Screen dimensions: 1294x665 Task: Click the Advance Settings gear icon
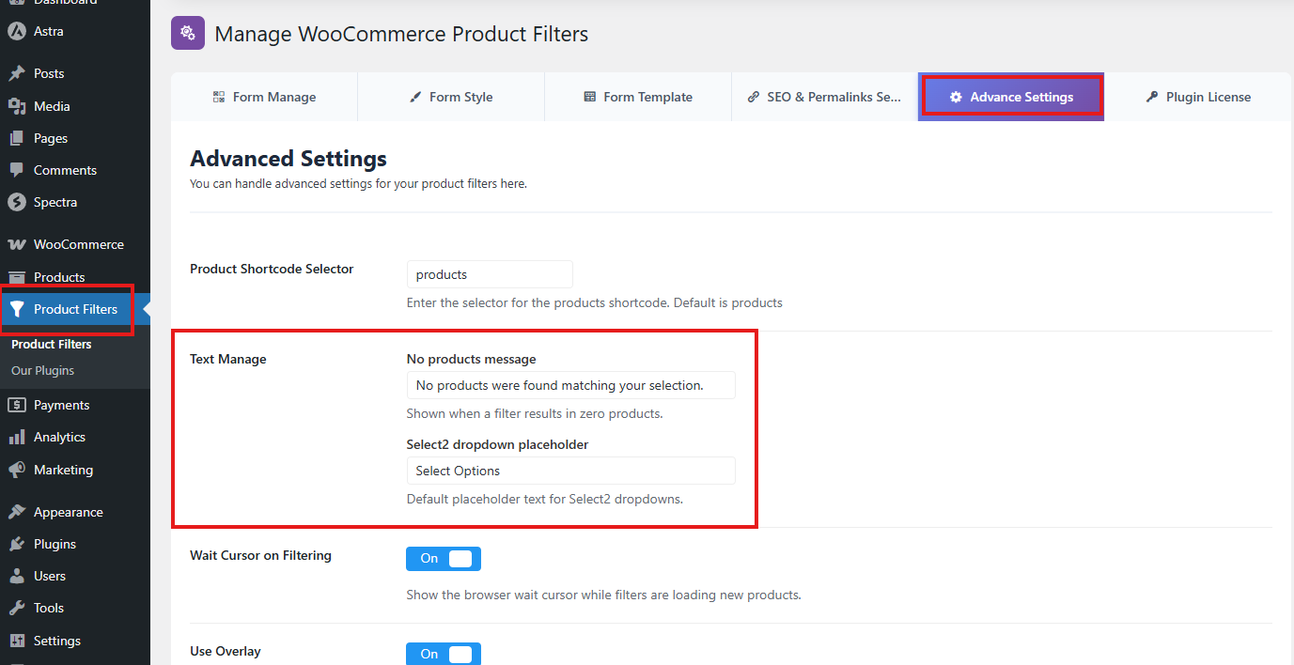coord(956,97)
